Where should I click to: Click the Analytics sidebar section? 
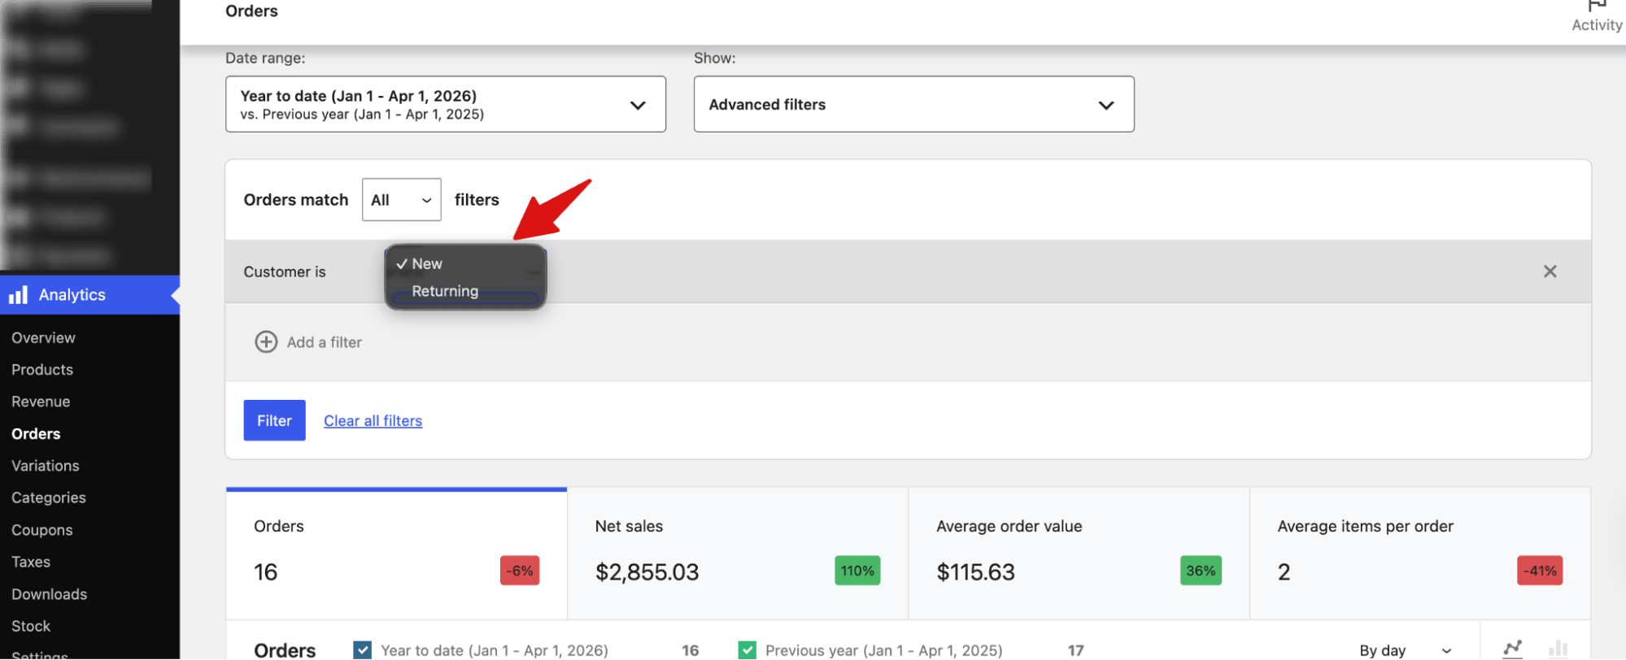coord(89,295)
